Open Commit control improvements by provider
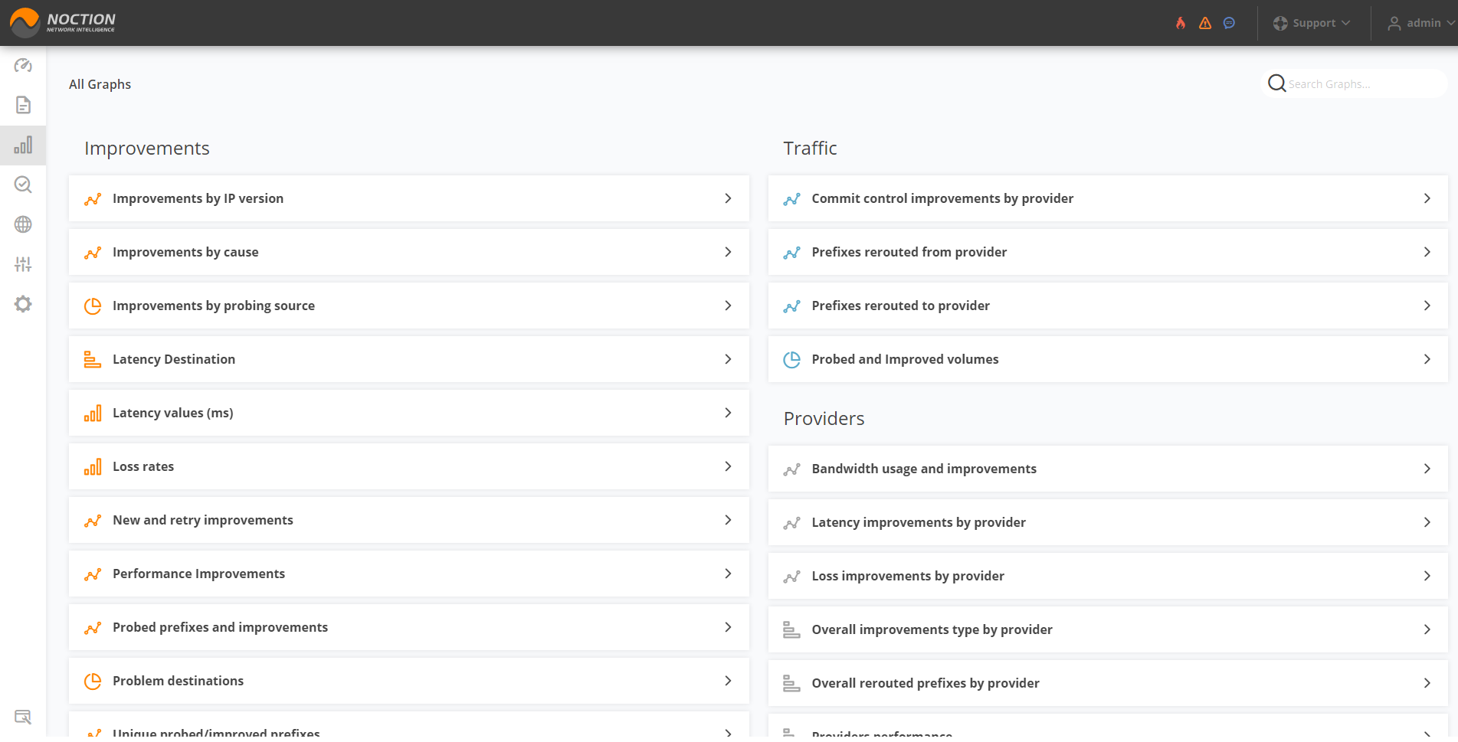Viewport: 1458px width, 742px height. coord(942,198)
